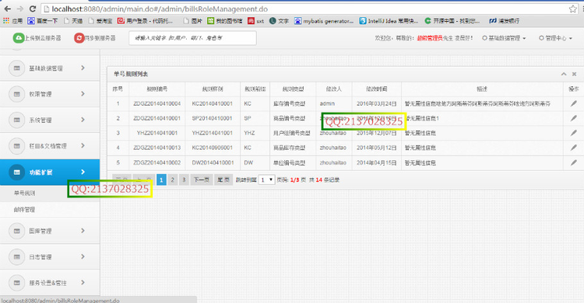Screen dimensions: 584x303
Task: Edit rule ZDGZ20140410004 with its pencil icon
Action: (x=574, y=104)
